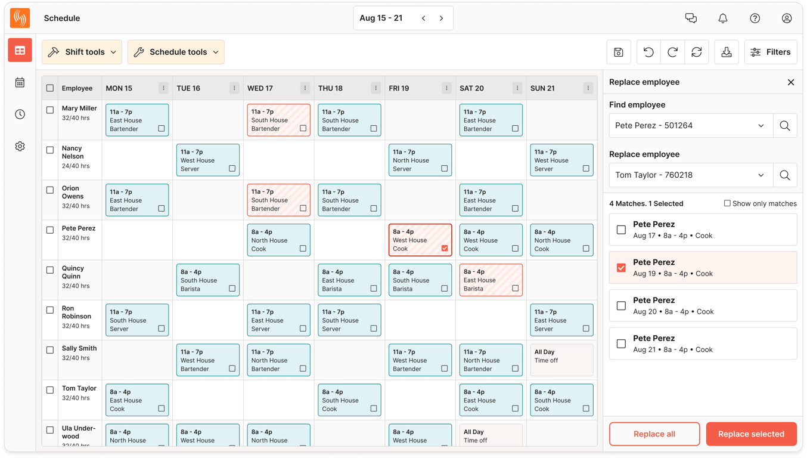Open WED 17 column options menu

pyautogui.click(x=305, y=88)
